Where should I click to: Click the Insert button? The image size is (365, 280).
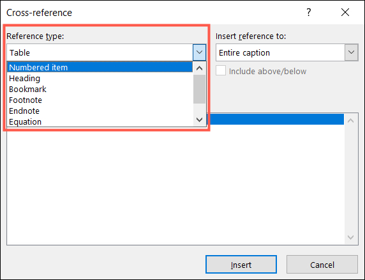click(x=241, y=265)
